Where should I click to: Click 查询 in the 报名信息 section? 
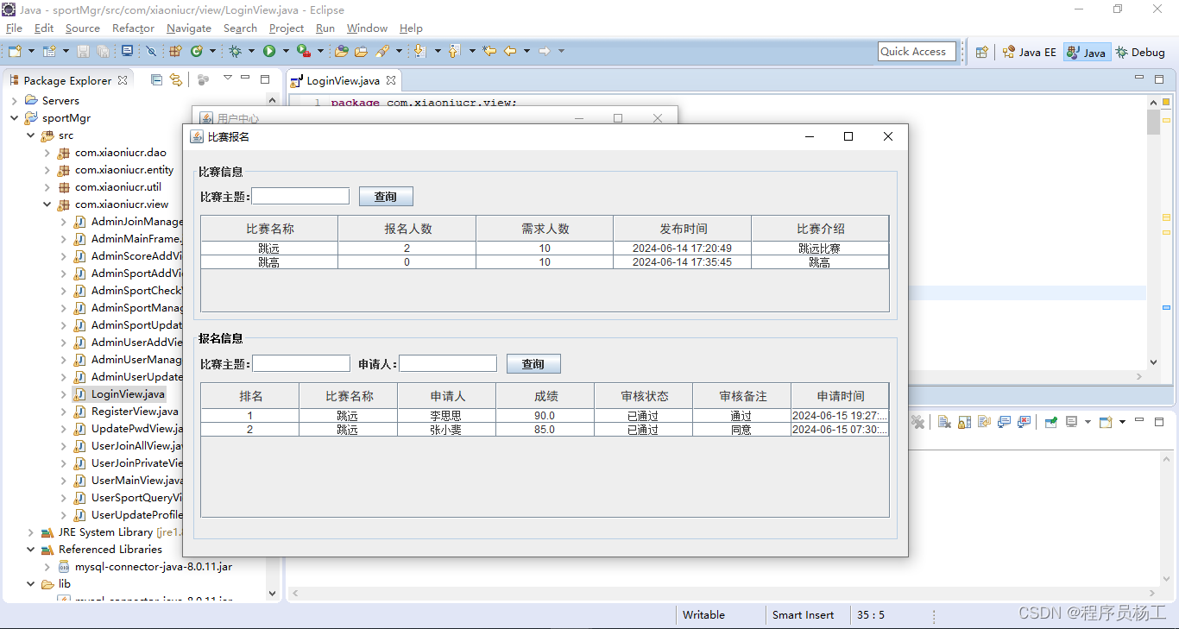click(x=533, y=363)
